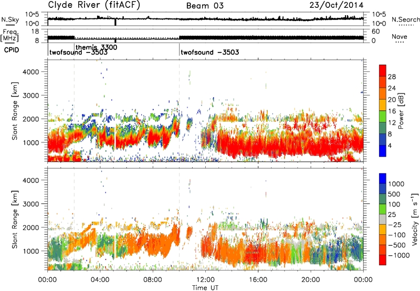The height and width of the screenshot is (291, 420).
Task: Click the noise dropout spike near 05:00
Action: tap(115, 22)
